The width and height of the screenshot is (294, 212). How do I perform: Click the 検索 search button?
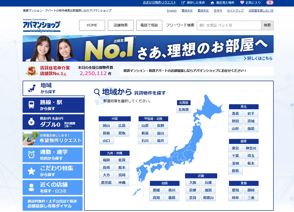coord(267,25)
